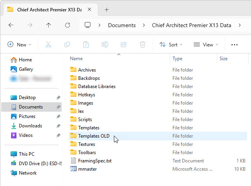
Task: Select the Hotkeys folder
Action: click(158, 95)
